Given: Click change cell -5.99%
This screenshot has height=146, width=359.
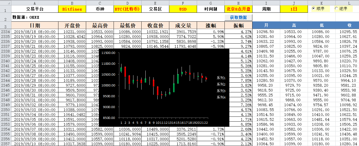Looking at the screenshot, I should pyautogui.click(x=211, y=46).
